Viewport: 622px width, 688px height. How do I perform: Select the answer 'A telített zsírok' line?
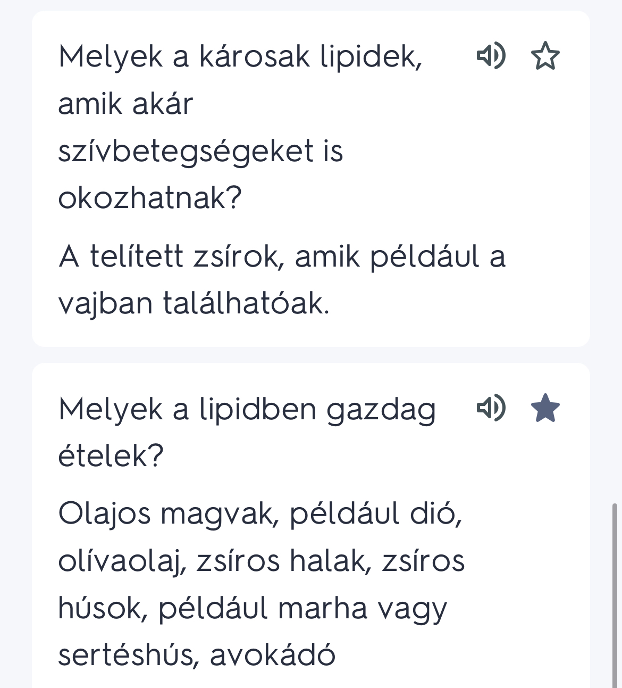[x=282, y=256]
